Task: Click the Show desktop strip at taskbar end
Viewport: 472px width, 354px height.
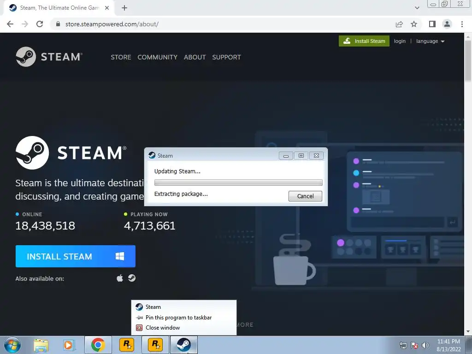Action: pyautogui.click(x=469, y=345)
